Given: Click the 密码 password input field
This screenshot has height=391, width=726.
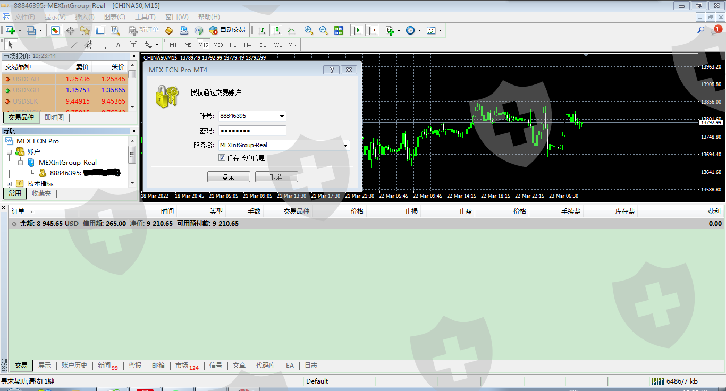Looking at the screenshot, I should click(x=252, y=131).
